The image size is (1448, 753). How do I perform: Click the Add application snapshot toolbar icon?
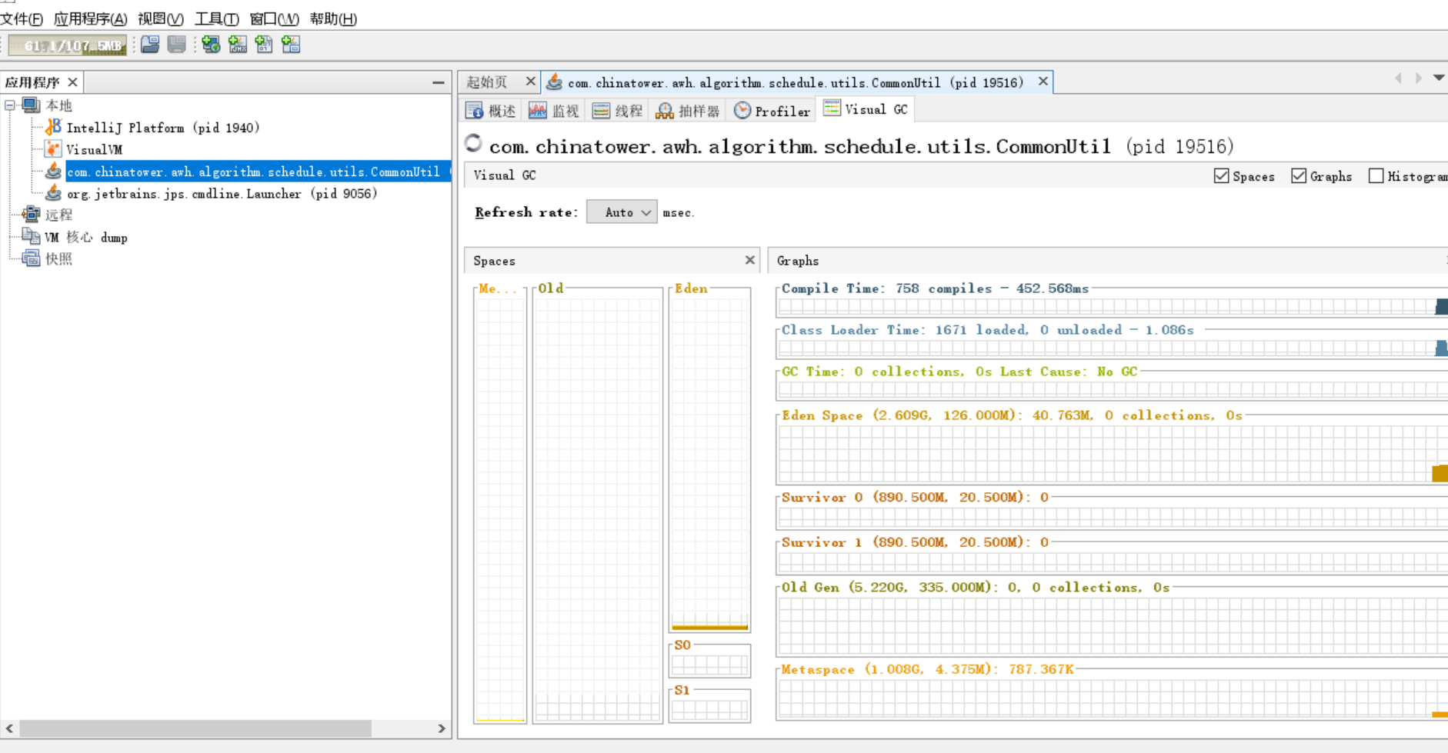point(291,45)
